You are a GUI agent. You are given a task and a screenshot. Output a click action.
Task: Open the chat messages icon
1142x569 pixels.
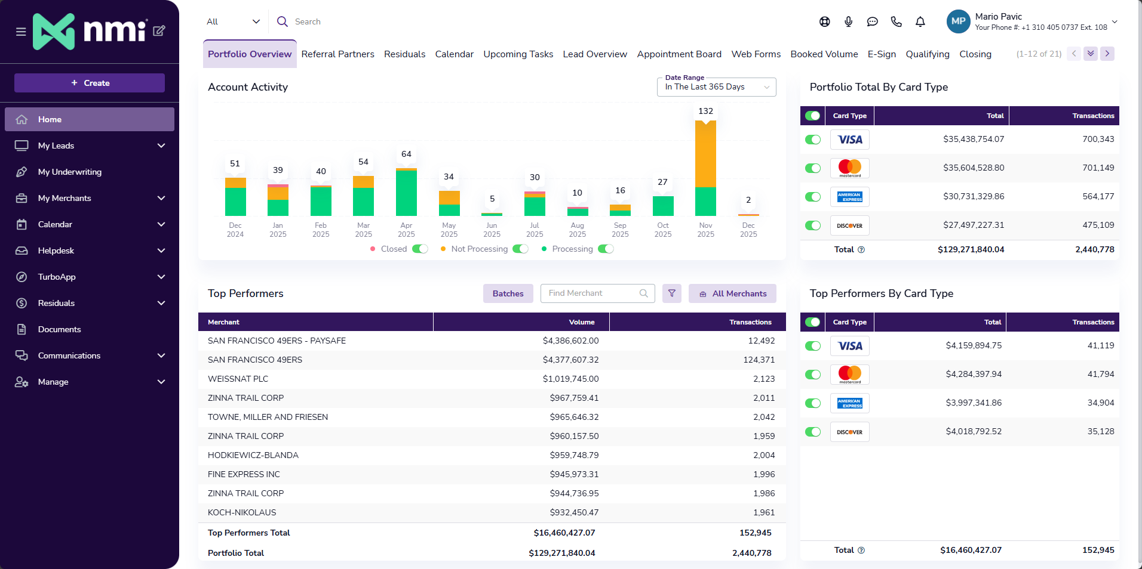(872, 21)
